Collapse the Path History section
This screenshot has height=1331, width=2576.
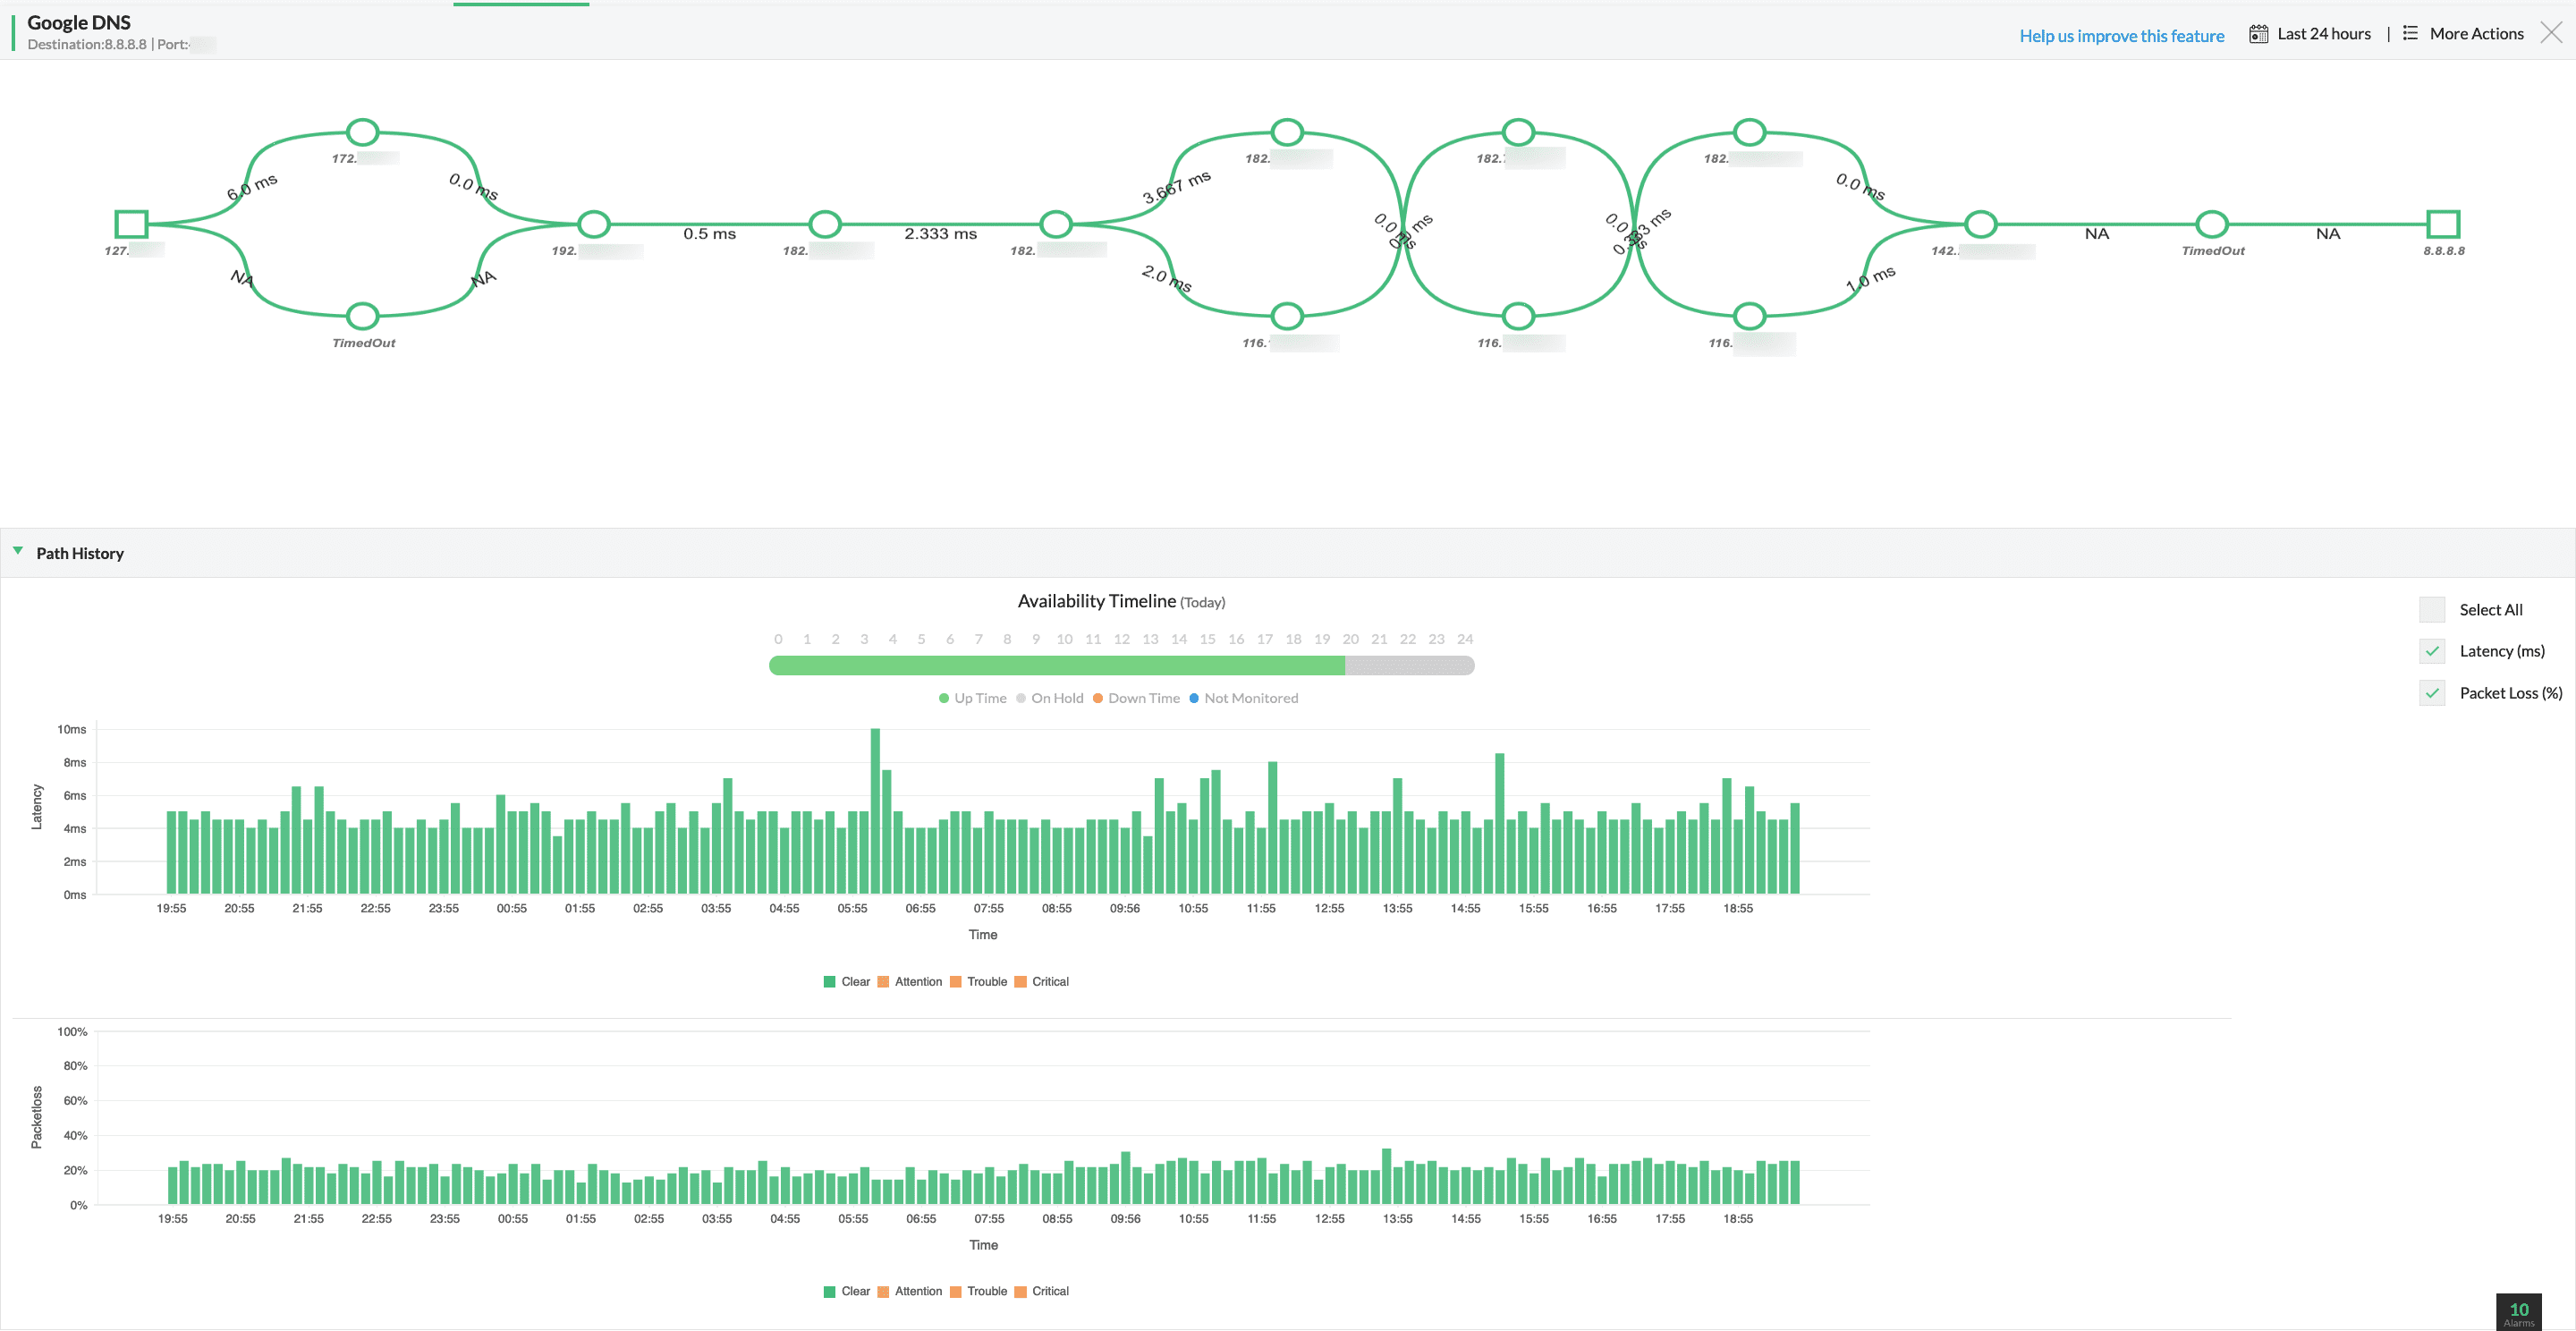click(18, 550)
